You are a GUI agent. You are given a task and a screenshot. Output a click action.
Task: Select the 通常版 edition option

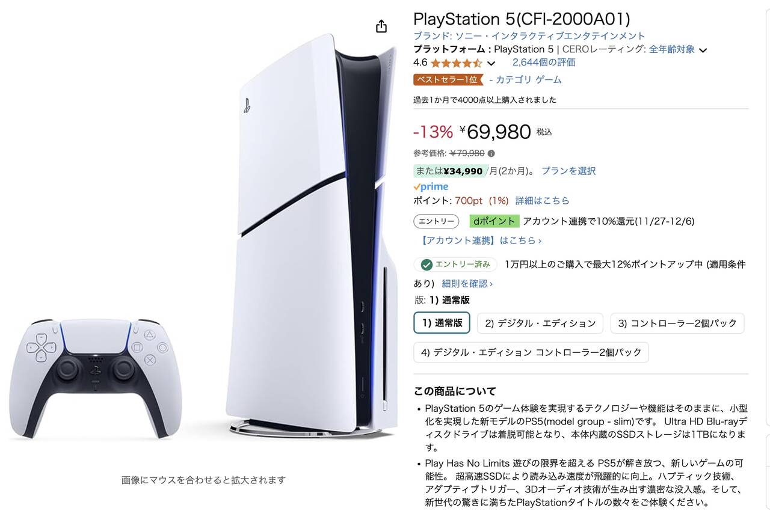[x=442, y=323]
